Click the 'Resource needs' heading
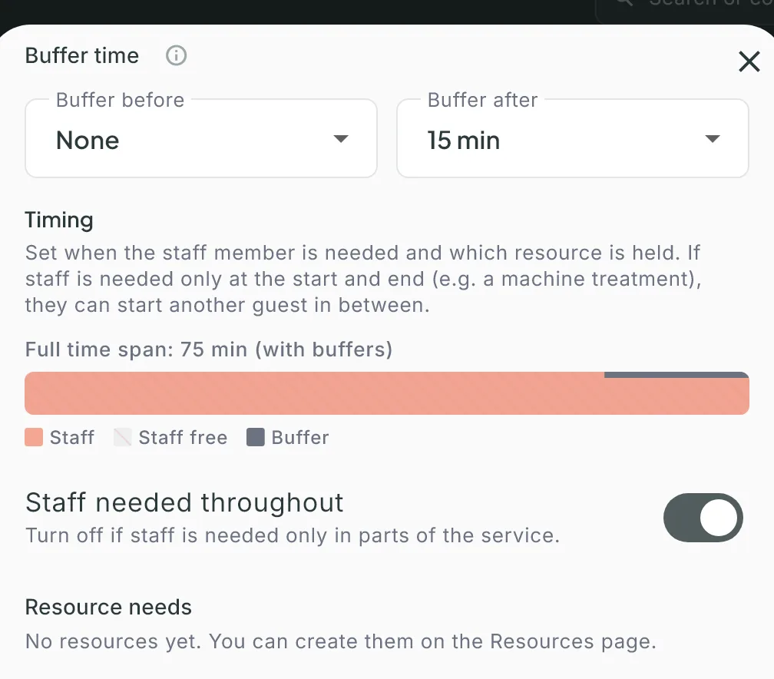Screen dimensions: 774x679 click(108, 607)
